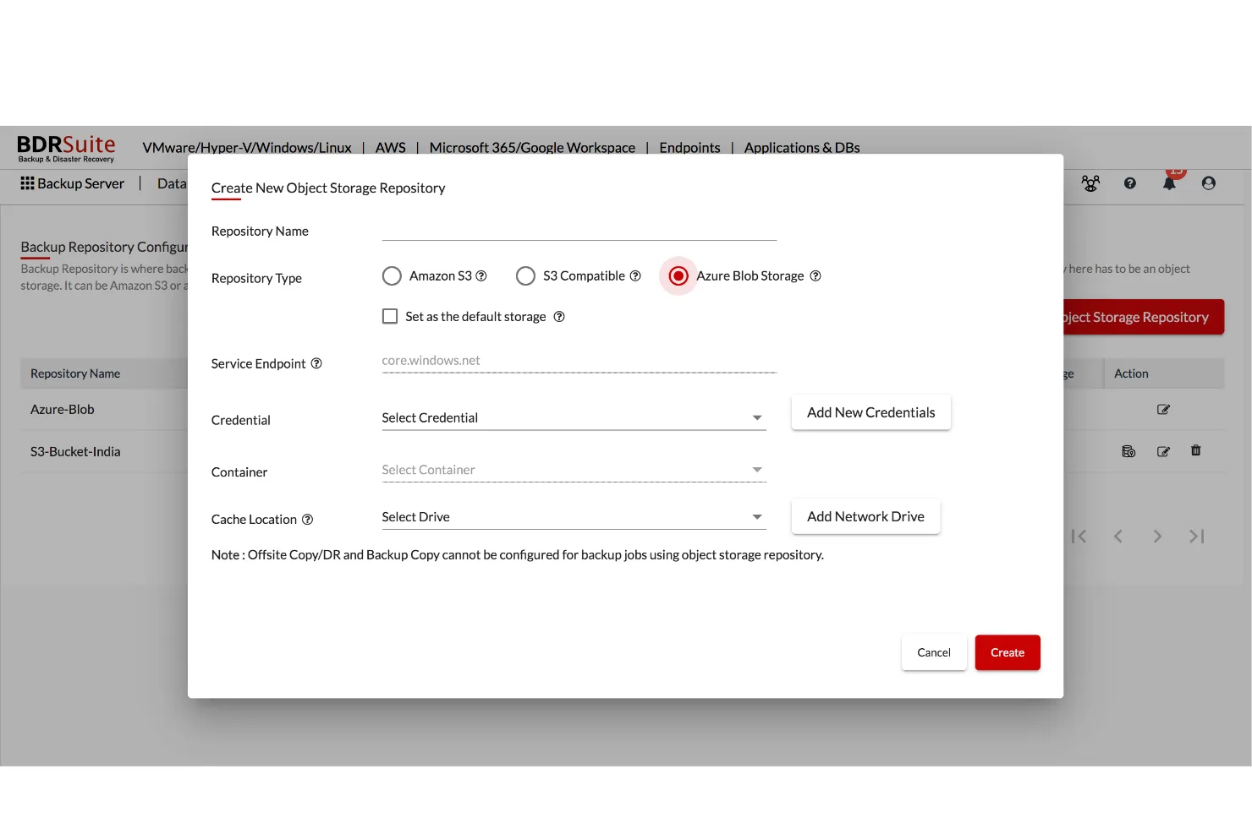This screenshot has height=834, width=1252.
Task: Open the Endpoints tab
Action: click(690, 148)
